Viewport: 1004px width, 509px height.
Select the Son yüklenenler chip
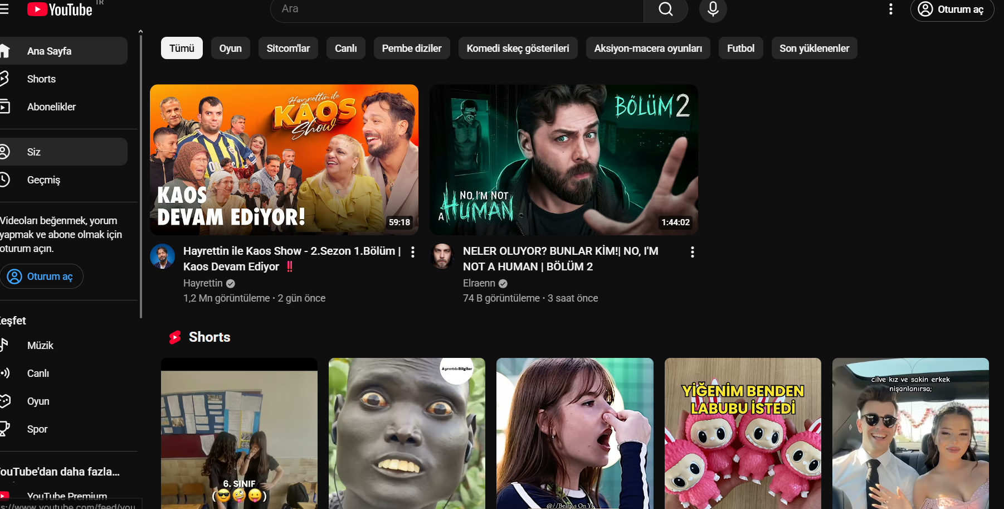tap(814, 49)
